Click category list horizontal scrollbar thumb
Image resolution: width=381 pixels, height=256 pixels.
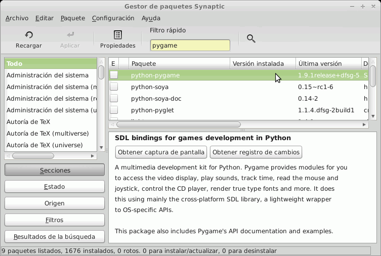click(33, 156)
